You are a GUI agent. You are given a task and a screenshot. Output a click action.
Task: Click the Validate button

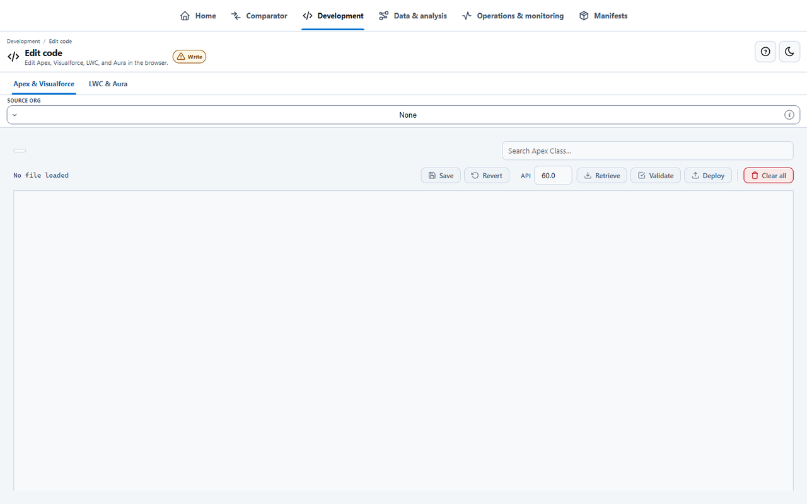coord(656,175)
